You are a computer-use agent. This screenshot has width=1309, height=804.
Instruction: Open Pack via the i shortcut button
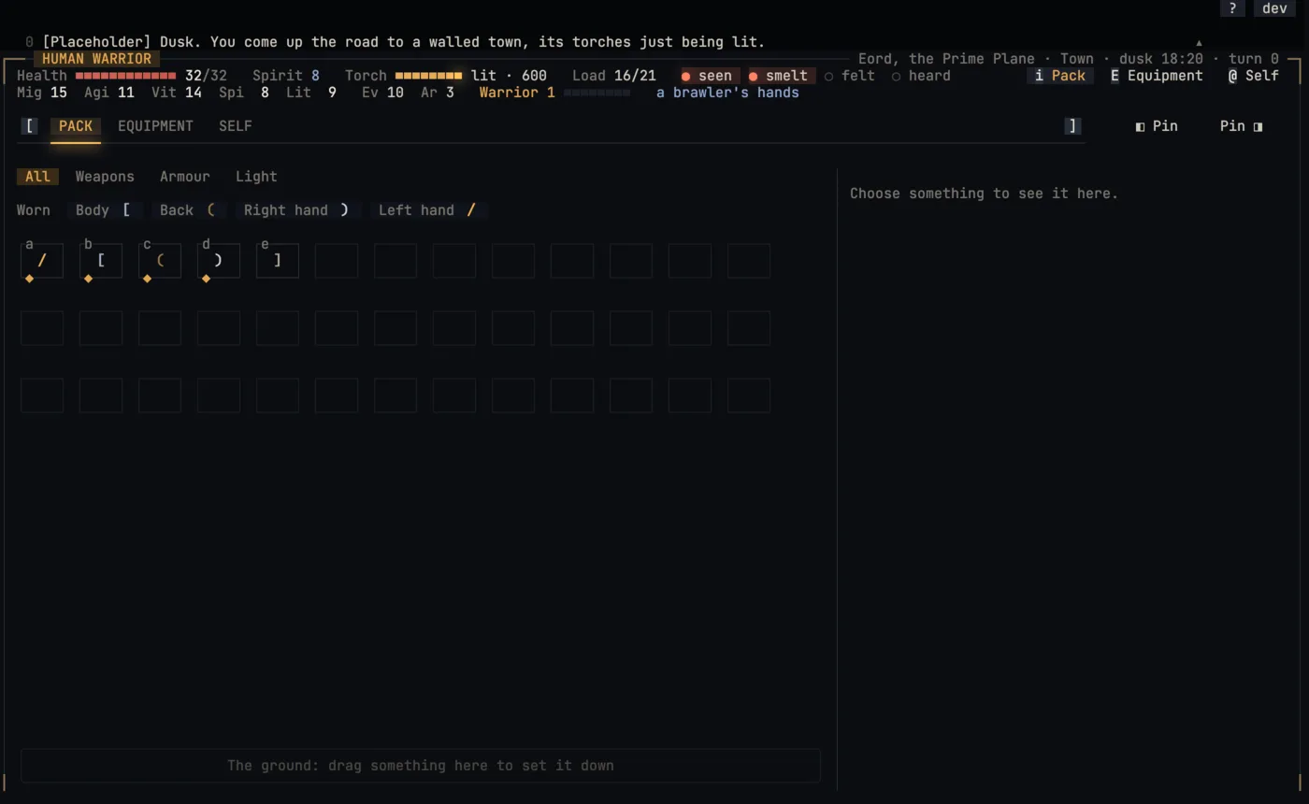click(1060, 76)
